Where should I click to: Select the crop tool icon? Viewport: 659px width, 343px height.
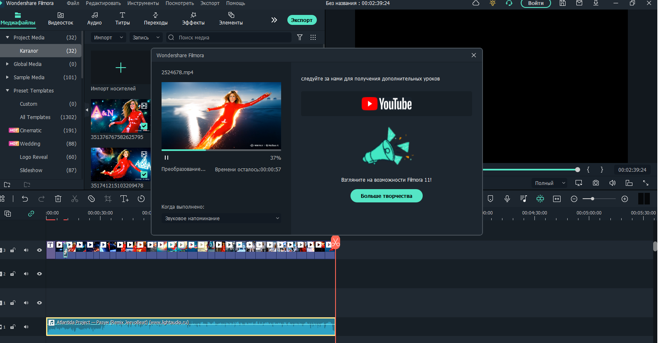click(108, 199)
